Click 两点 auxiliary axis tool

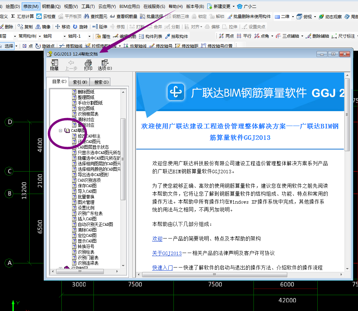point(226,36)
